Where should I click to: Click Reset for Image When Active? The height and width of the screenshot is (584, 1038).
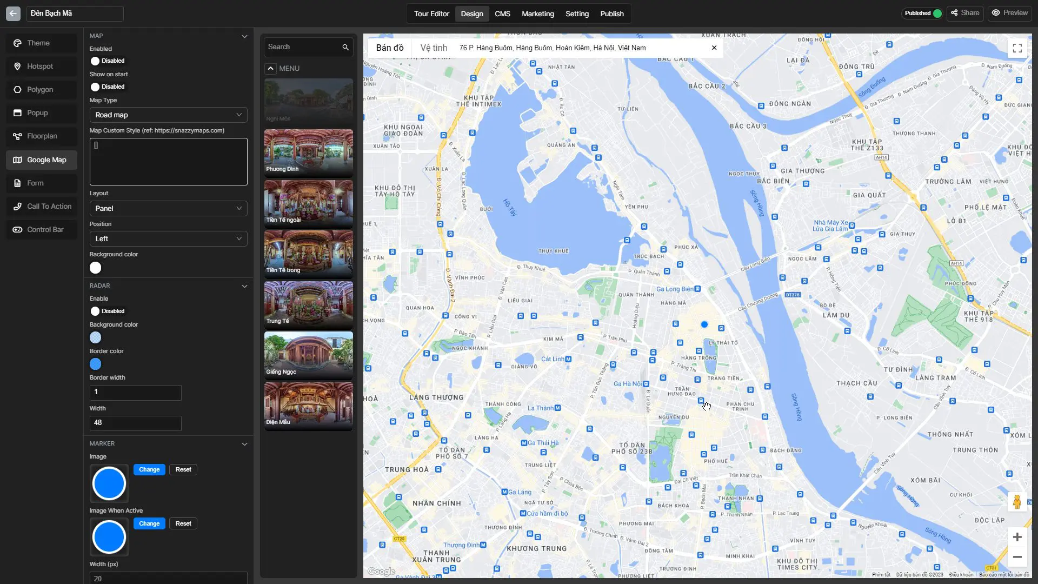[x=183, y=524]
